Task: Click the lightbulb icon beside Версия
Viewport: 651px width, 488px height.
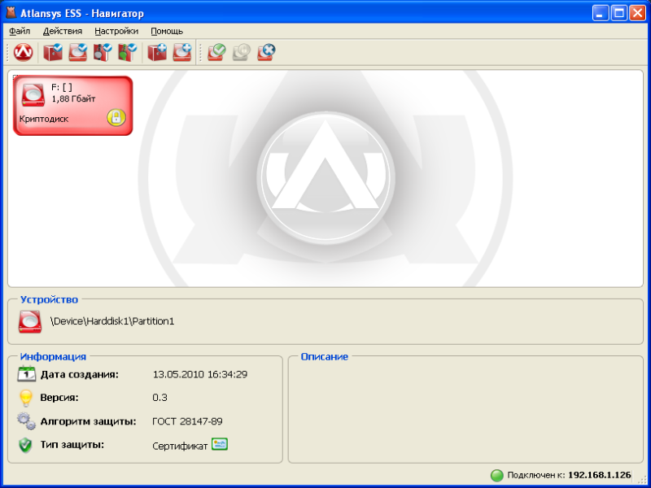Action: click(26, 398)
